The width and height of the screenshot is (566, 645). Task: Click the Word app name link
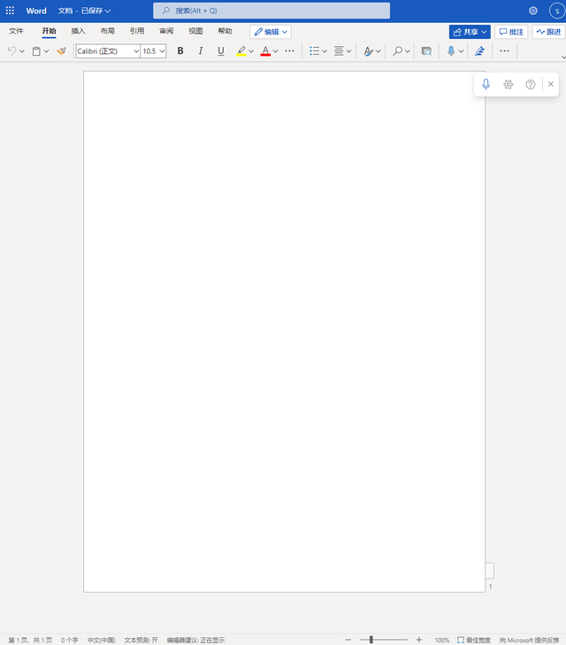(36, 11)
